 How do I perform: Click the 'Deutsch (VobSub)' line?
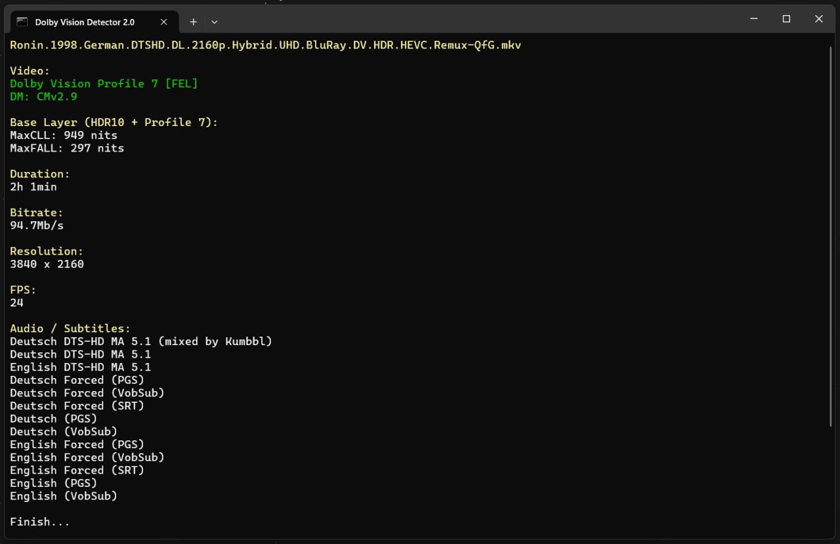point(64,432)
